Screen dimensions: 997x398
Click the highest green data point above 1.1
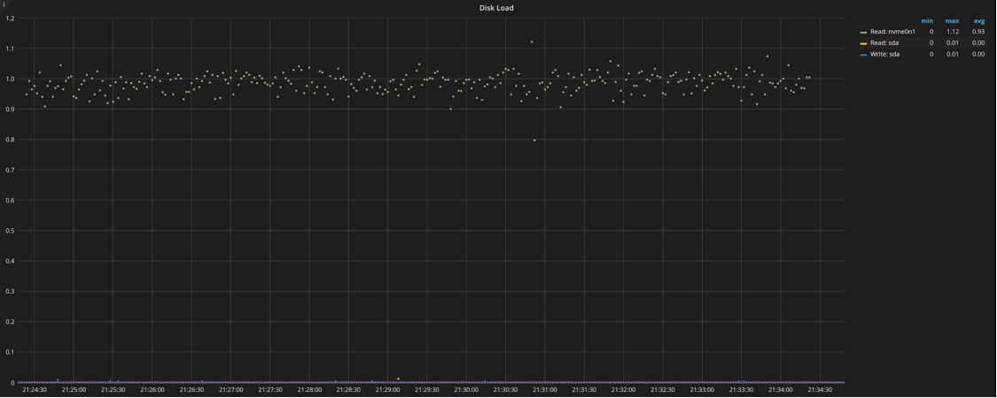532,42
